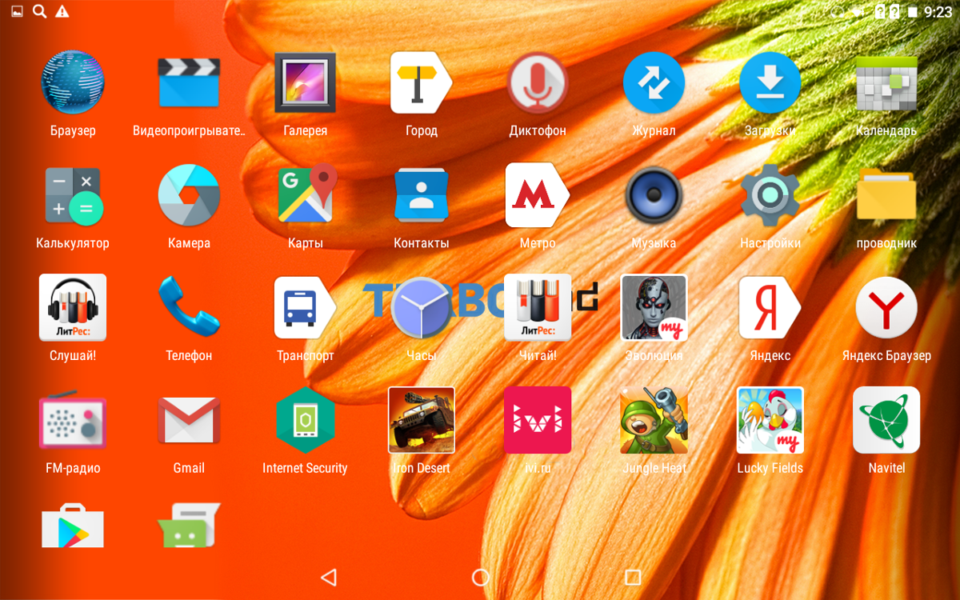This screenshot has height=600, width=960.
Task: Launch the ЛитРес Читай! reading app
Action: click(x=538, y=307)
